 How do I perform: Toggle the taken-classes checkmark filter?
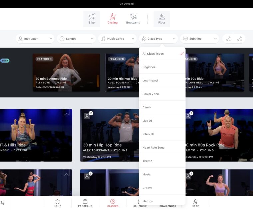[228, 39]
